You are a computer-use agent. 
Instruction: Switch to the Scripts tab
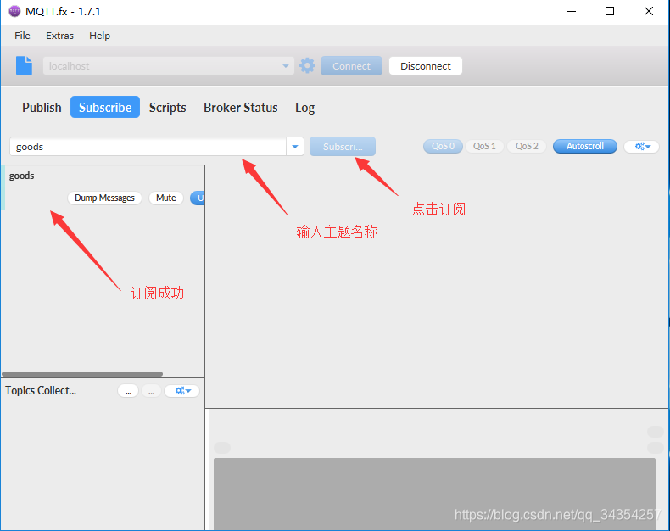pyautogui.click(x=168, y=108)
